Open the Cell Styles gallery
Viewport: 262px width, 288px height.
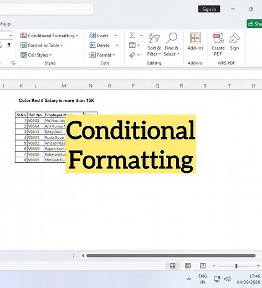tap(36, 55)
